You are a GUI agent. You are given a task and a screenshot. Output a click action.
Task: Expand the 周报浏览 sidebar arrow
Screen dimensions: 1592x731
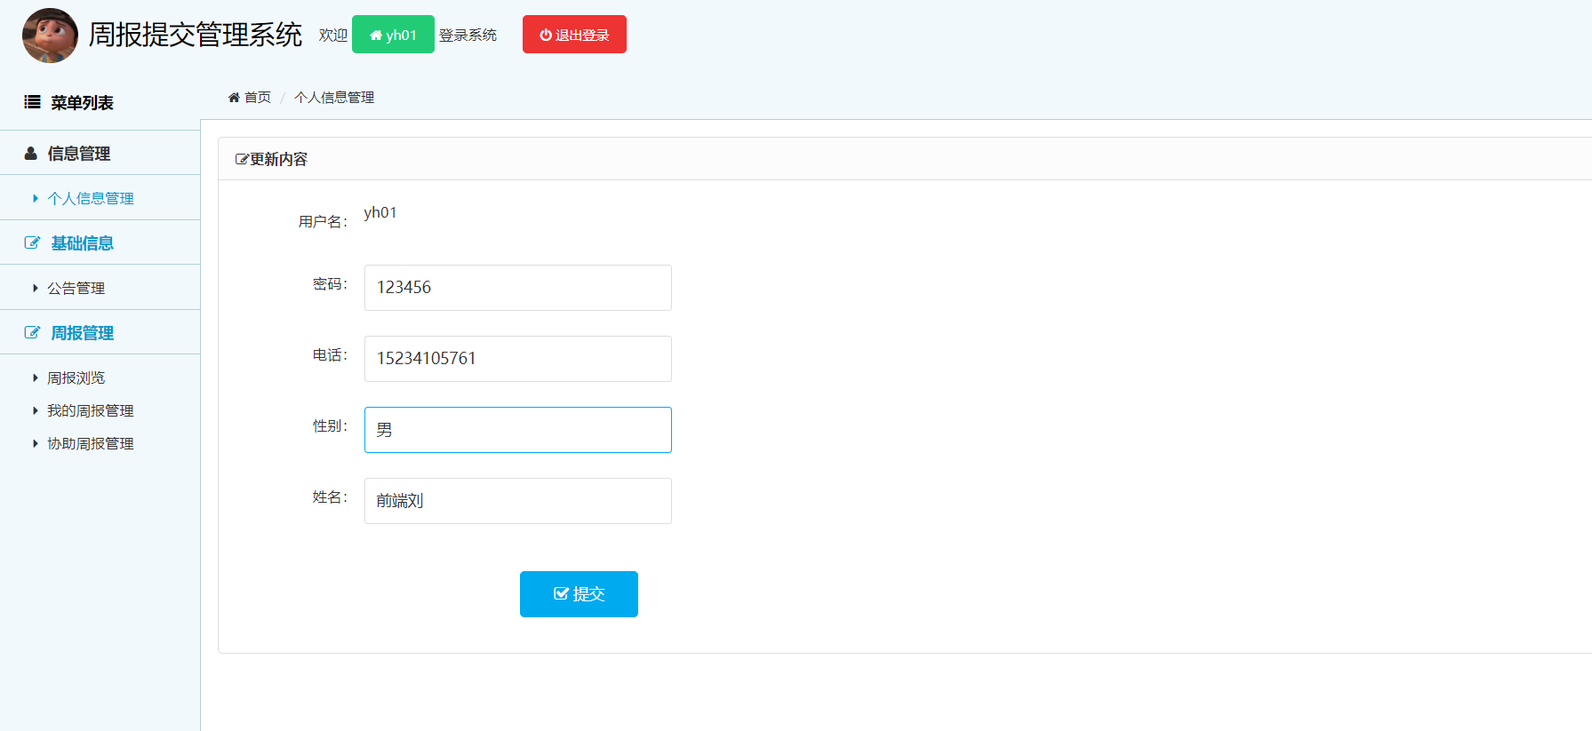pos(36,377)
